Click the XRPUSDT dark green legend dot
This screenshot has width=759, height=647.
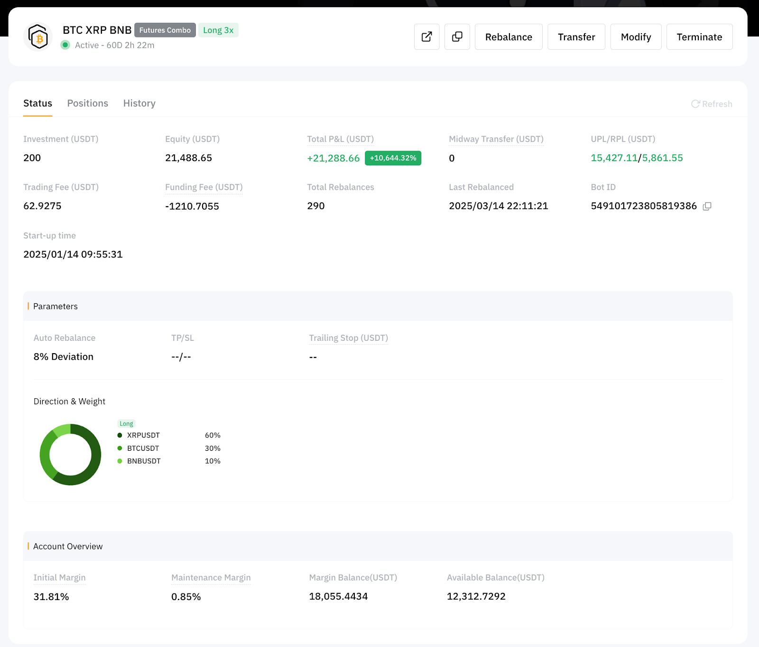[120, 435]
